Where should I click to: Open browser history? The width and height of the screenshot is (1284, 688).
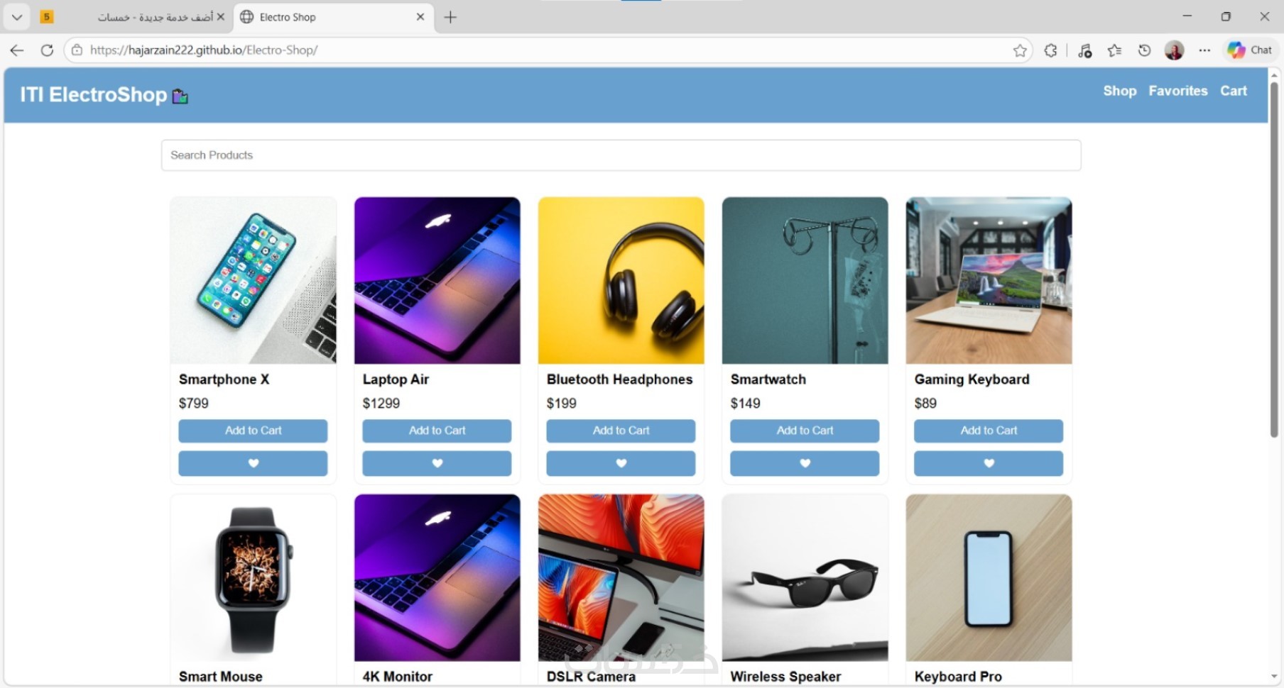click(x=1144, y=50)
